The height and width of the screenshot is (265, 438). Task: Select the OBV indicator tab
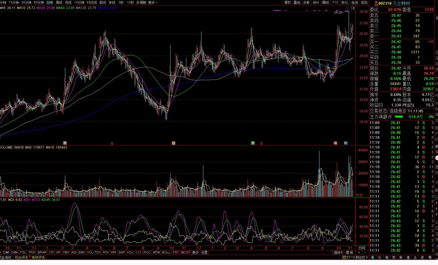66,252
